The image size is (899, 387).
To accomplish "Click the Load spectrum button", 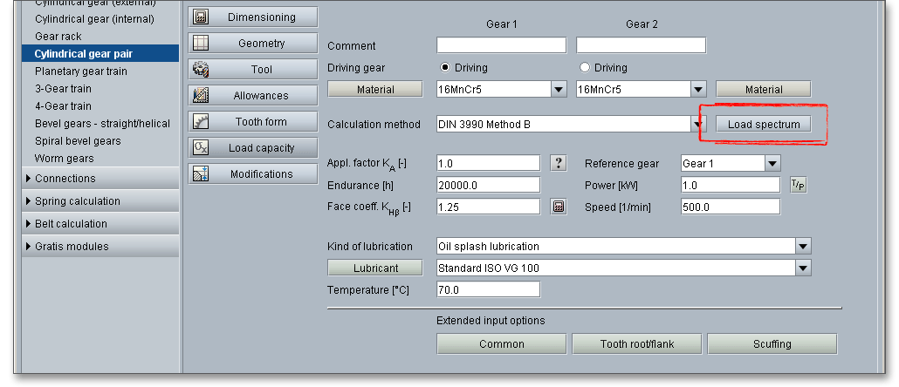I will 763,125.
